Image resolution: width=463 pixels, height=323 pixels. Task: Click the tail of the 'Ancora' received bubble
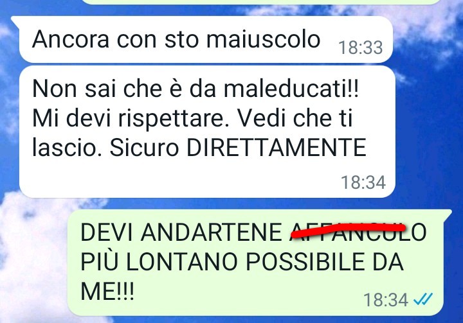pyautogui.click(x=15, y=21)
